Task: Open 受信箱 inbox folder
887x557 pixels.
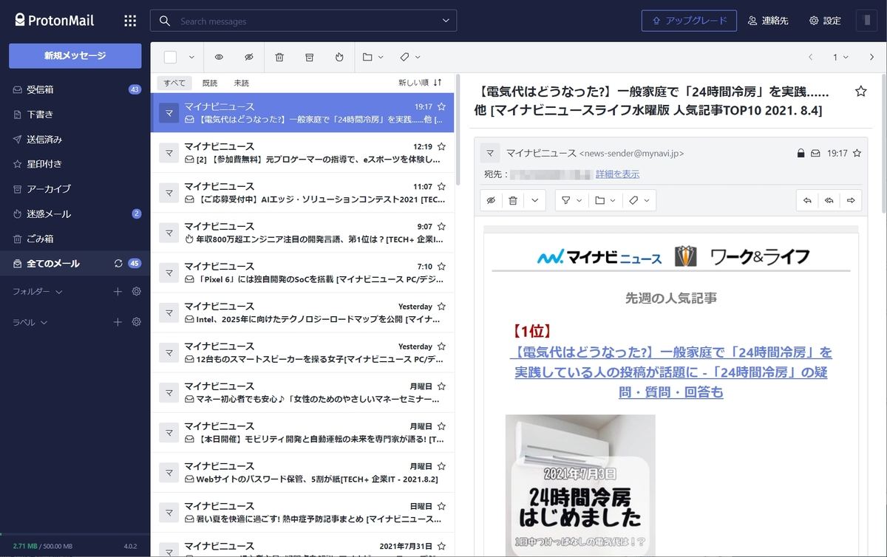Action: pos(75,89)
